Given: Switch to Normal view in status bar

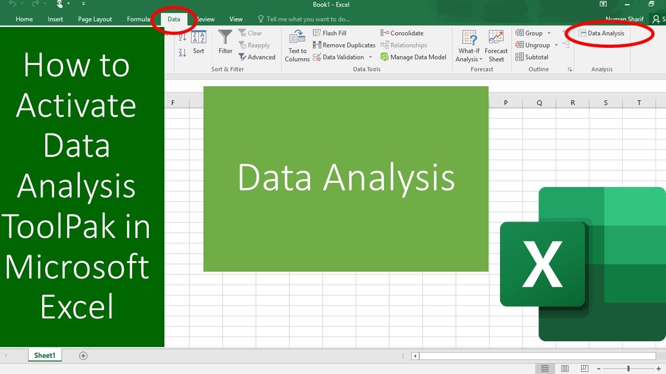Looking at the screenshot, I should click(x=545, y=369).
